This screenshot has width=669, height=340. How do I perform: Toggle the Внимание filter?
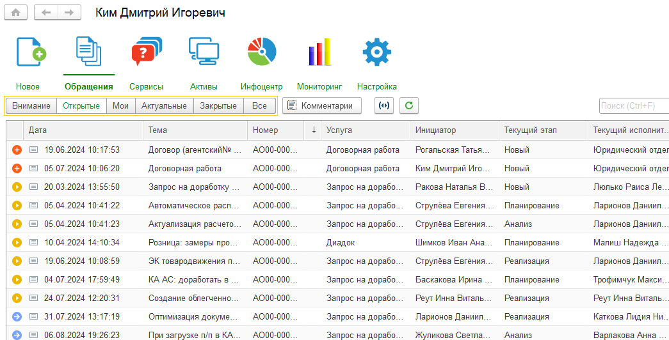pyautogui.click(x=31, y=106)
